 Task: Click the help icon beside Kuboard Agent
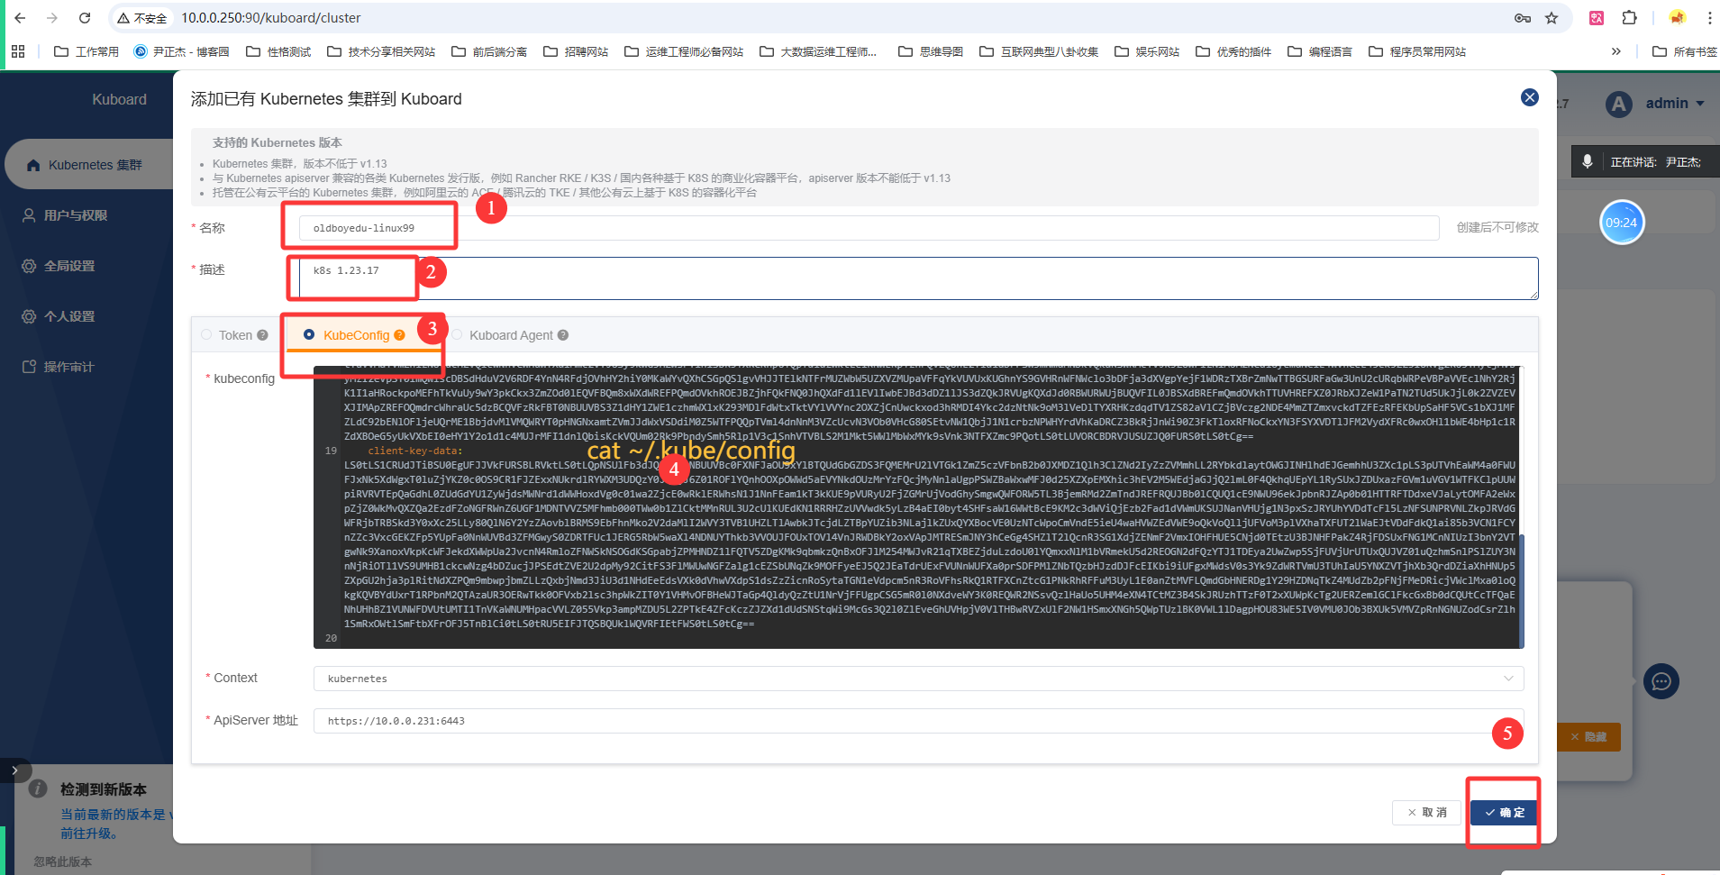563,335
